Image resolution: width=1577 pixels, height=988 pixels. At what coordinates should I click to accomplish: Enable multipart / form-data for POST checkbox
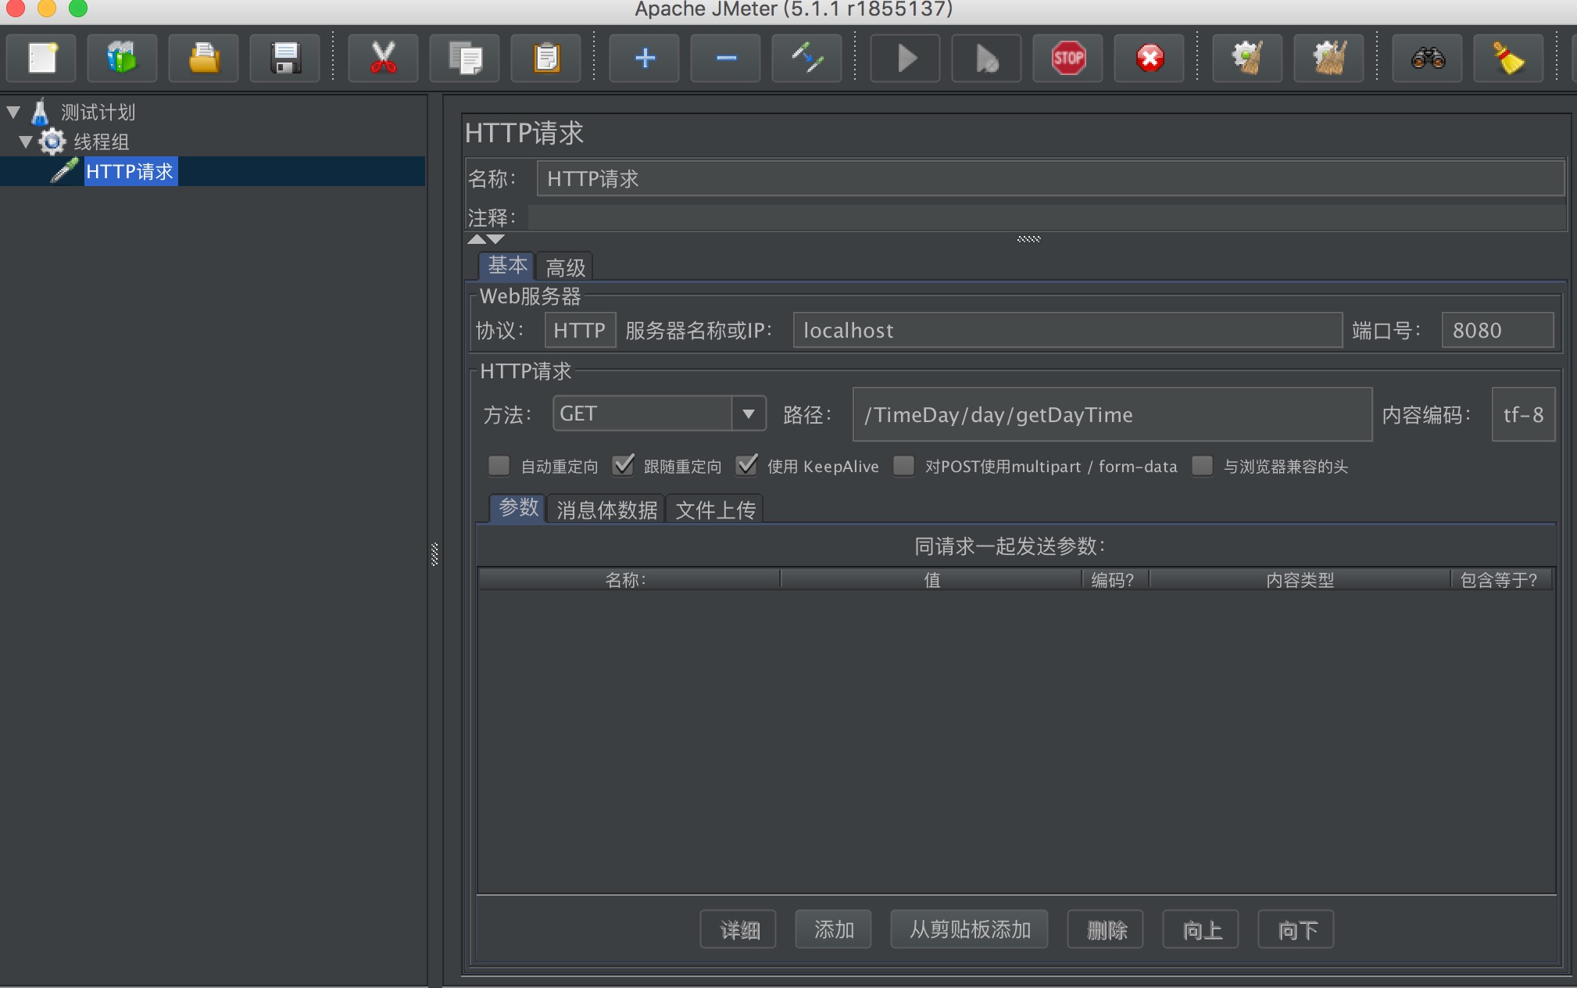click(904, 466)
